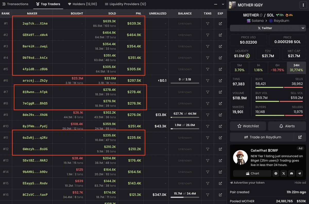Click the FDV $21.7M box
Image resolution: width=309 pixels, height=204 pixels.
(x=268, y=54)
